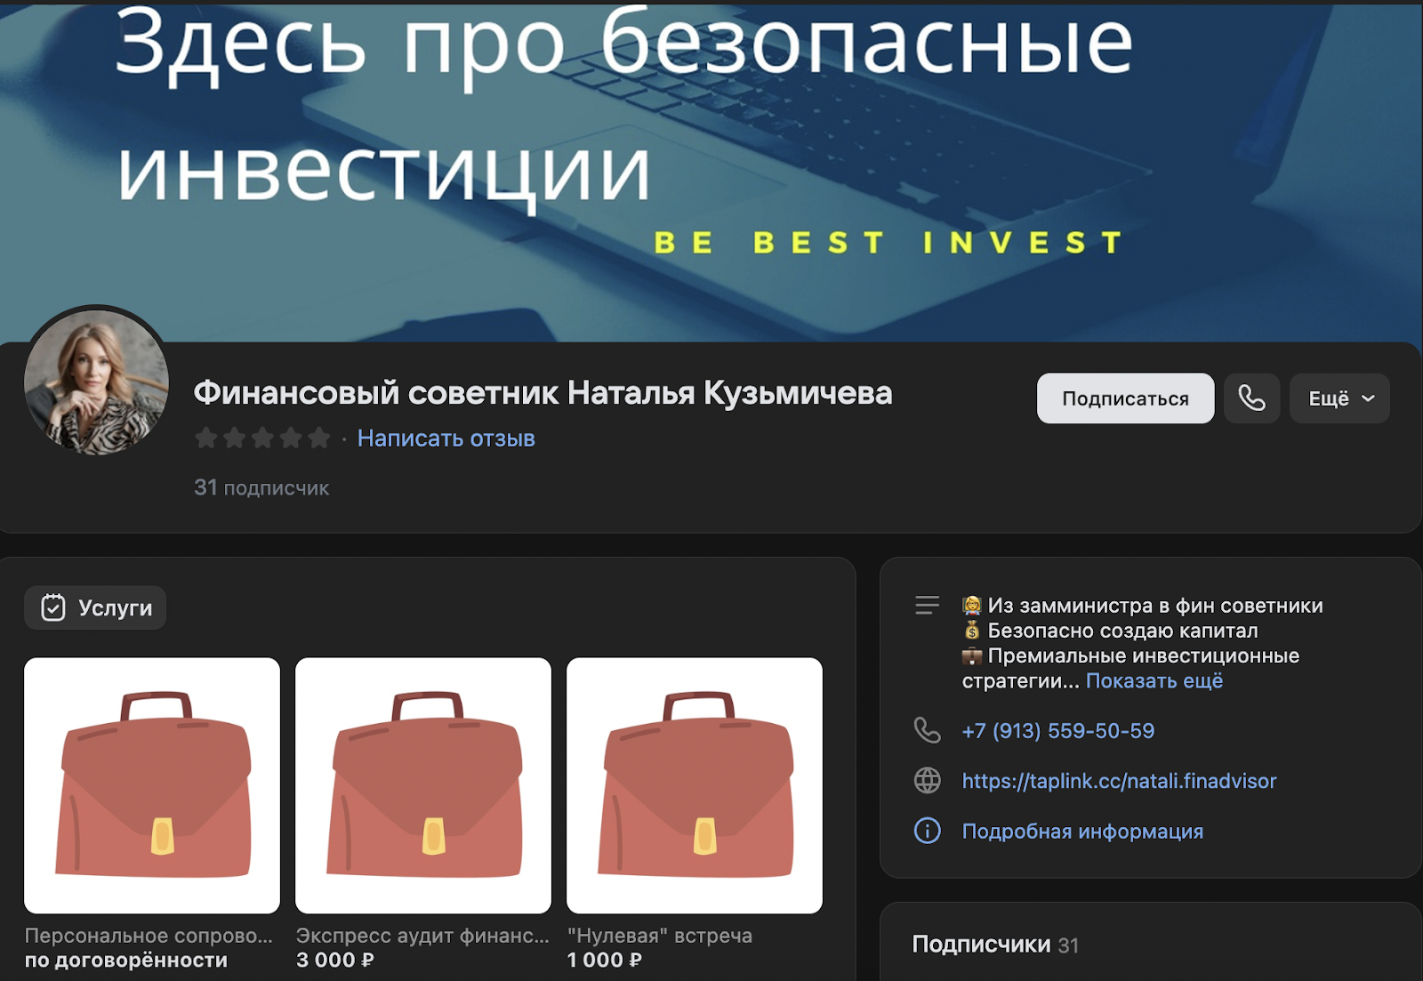Select the first rating star

206,438
